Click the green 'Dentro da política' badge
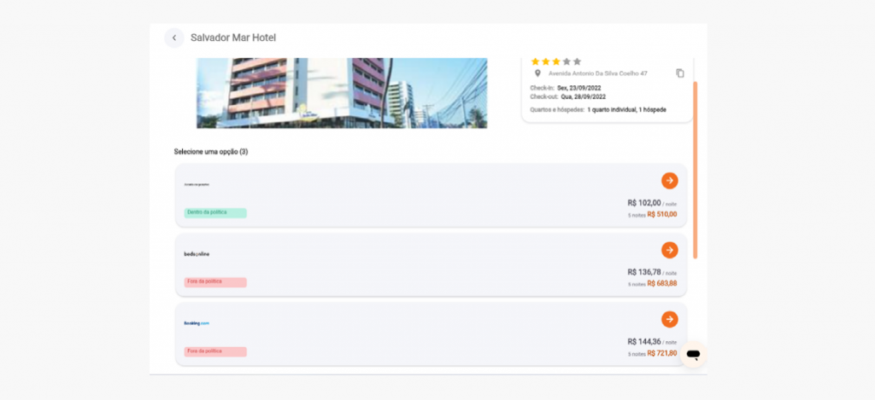Screen dimensions: 875x400 coord(215,212)
